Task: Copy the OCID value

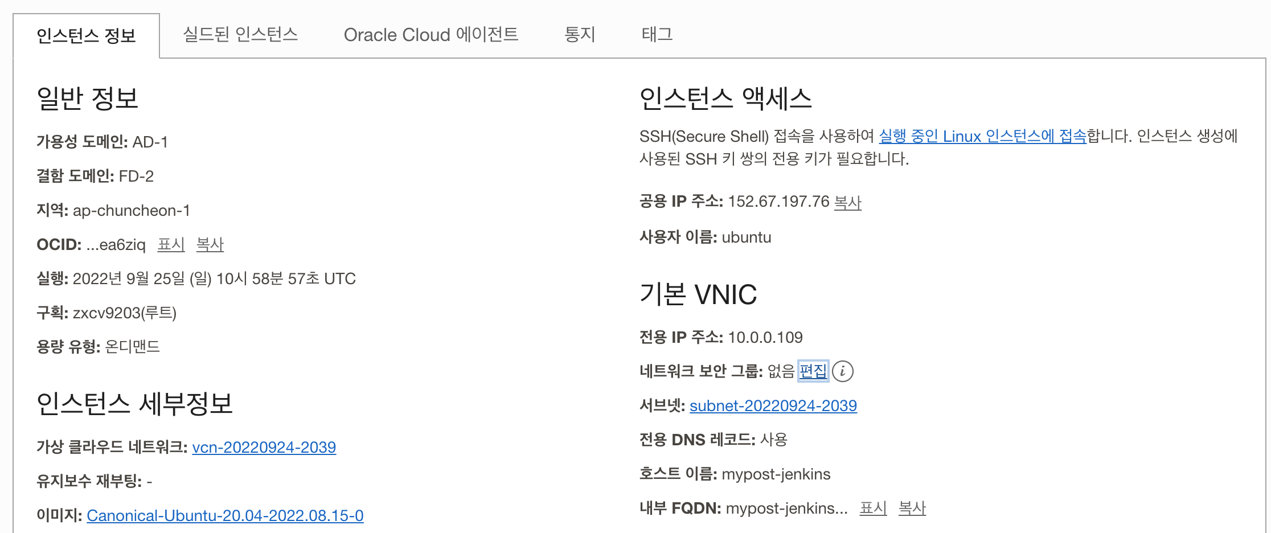Action: coord(210,245)
